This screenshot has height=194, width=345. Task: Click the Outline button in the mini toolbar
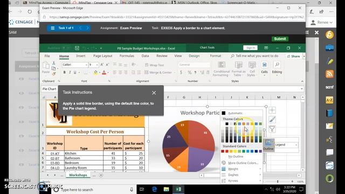point(268,145)
